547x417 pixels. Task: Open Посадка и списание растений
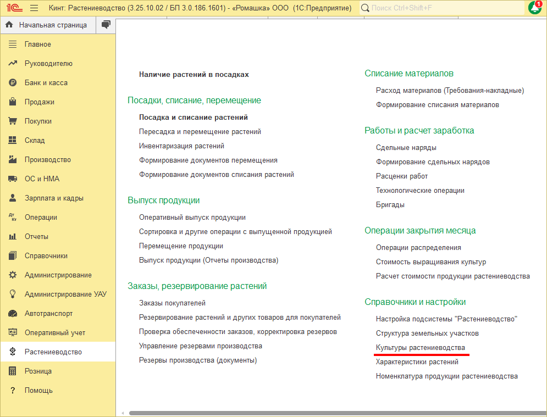[x=193, y=118]
